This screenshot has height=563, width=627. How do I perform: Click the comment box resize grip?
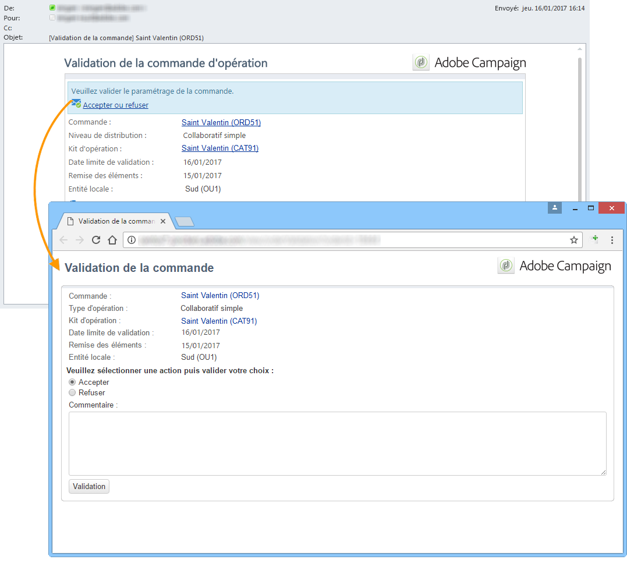pos(603,472)
